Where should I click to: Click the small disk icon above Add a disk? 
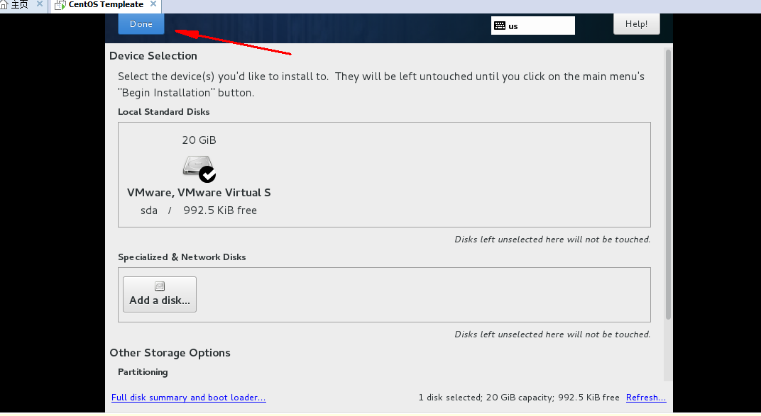point(160,286)
